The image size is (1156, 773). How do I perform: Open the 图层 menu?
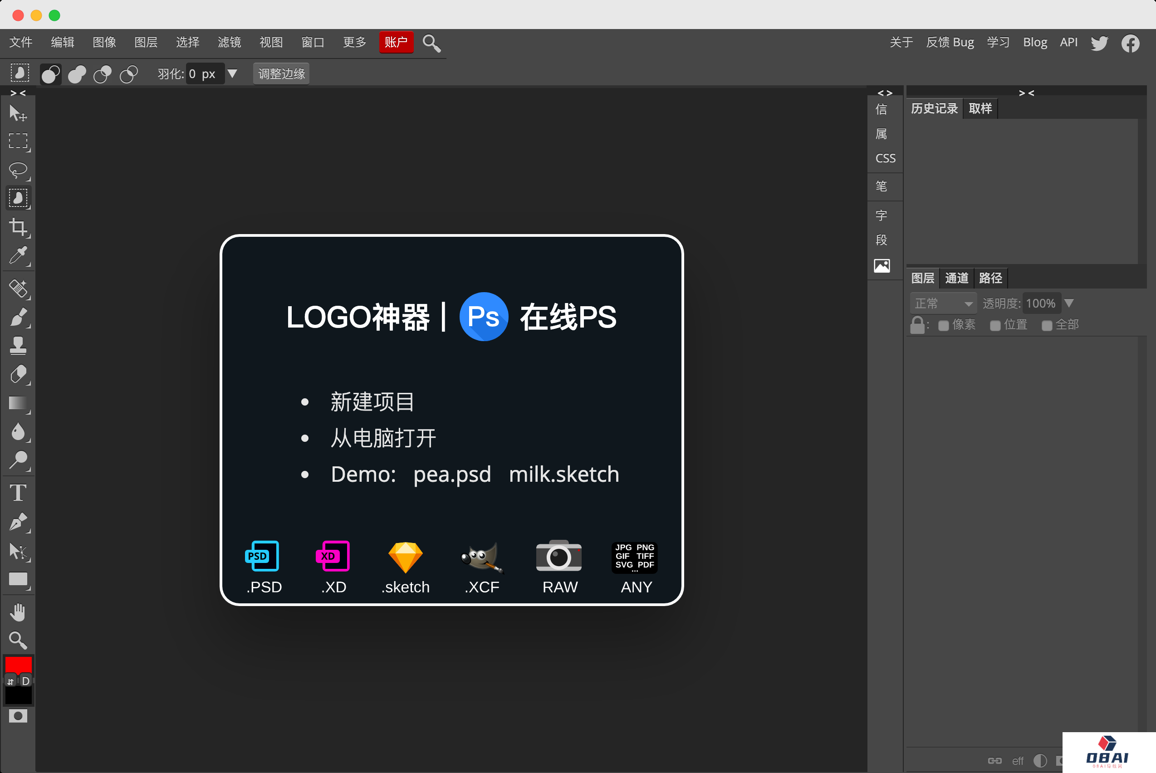[x=146, y=42]
